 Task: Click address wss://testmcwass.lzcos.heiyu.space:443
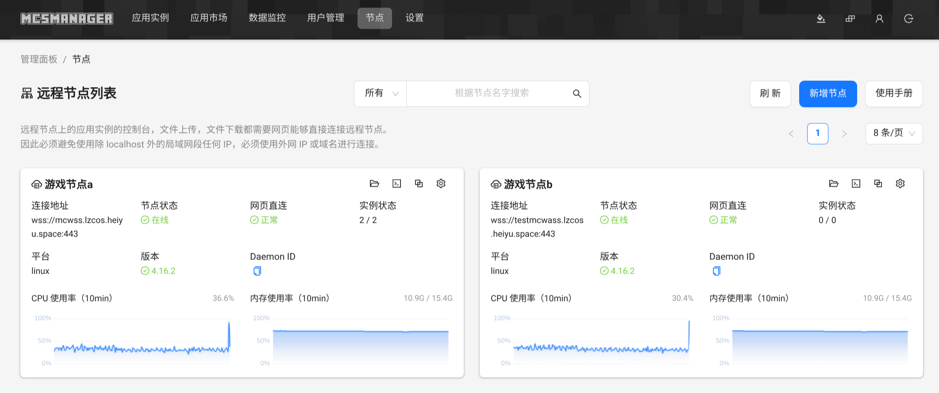[537, 227]
